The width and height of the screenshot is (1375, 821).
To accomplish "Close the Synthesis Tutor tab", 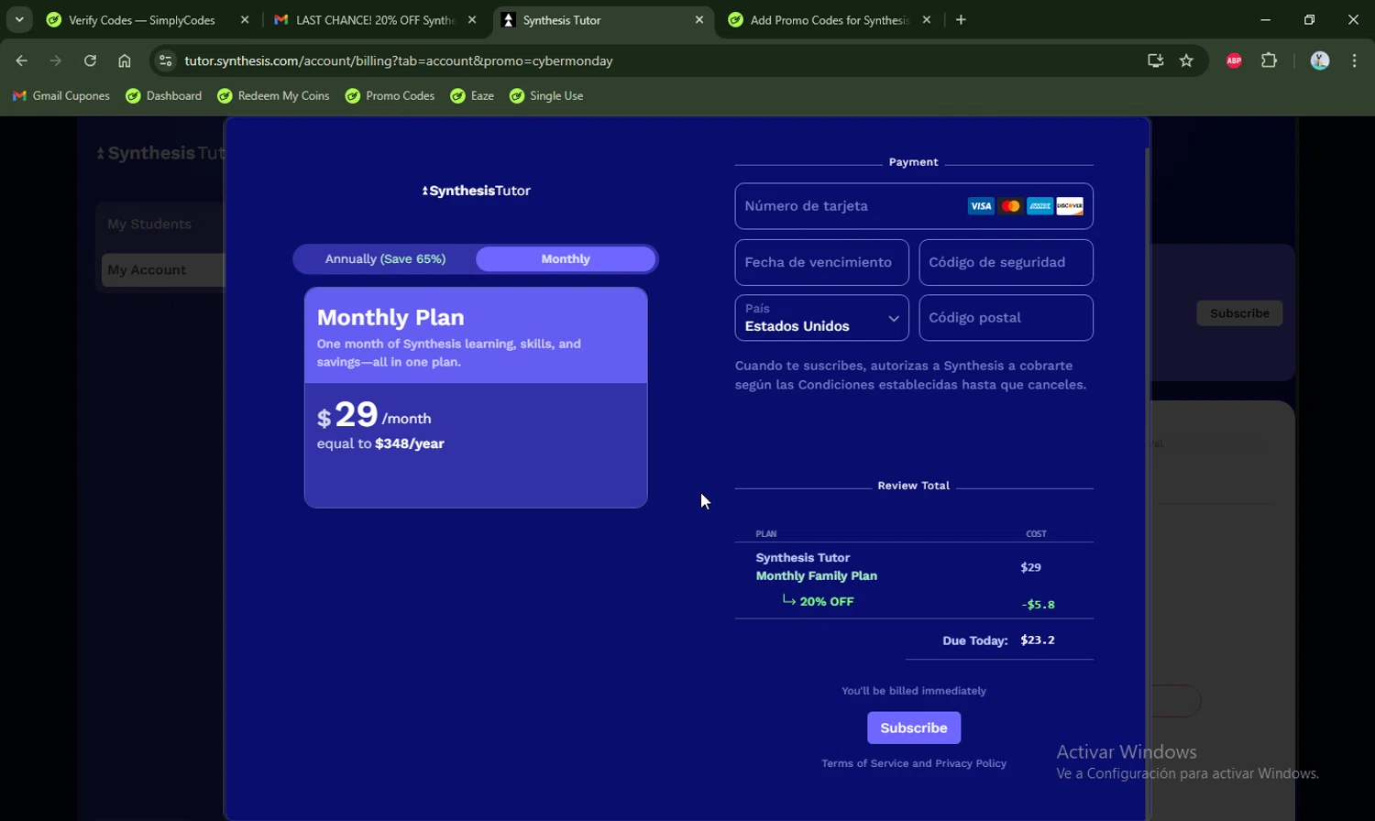I will (x=699, y=19).
